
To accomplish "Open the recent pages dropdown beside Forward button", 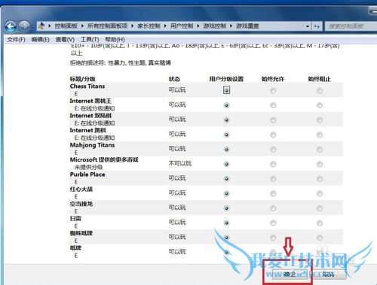I will (32, 26).
